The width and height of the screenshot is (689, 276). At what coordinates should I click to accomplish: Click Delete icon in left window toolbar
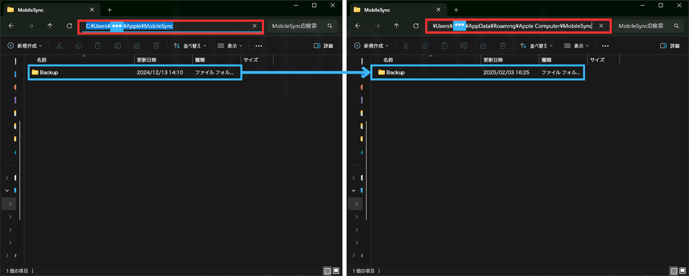(x=156, y=46)
